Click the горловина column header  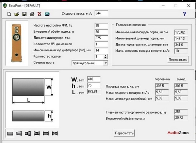[162, 79]
